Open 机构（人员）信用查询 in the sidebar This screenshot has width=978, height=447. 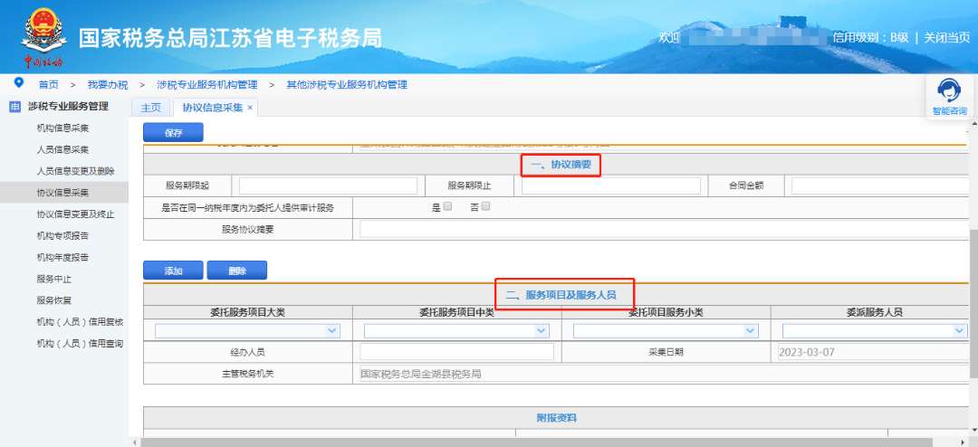[x=80, y=344]
